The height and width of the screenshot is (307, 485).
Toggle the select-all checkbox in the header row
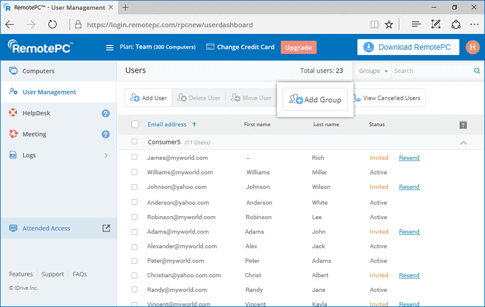click(x=135, y=124)
